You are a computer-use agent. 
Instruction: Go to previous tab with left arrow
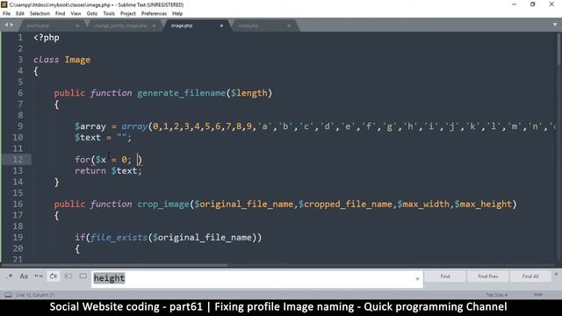[6, 25]
